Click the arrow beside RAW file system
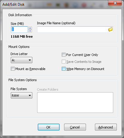124x138 pixels. [x=30, y=95]
